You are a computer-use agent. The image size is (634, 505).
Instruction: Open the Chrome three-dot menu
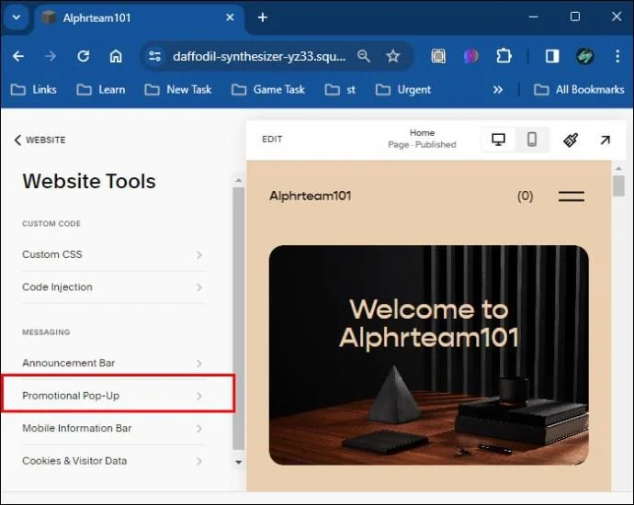tap(617, 56)
